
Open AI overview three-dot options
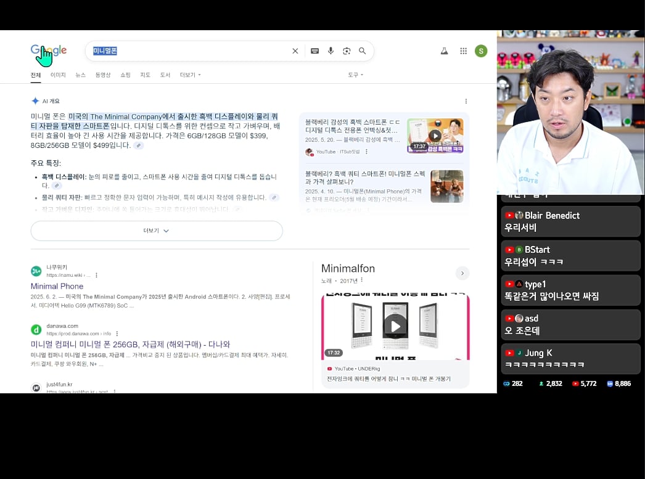[x=466, y=101]
